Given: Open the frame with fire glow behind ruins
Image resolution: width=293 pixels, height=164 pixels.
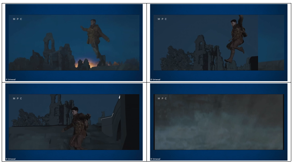Looking at the screenshot, I should [74, 43].
